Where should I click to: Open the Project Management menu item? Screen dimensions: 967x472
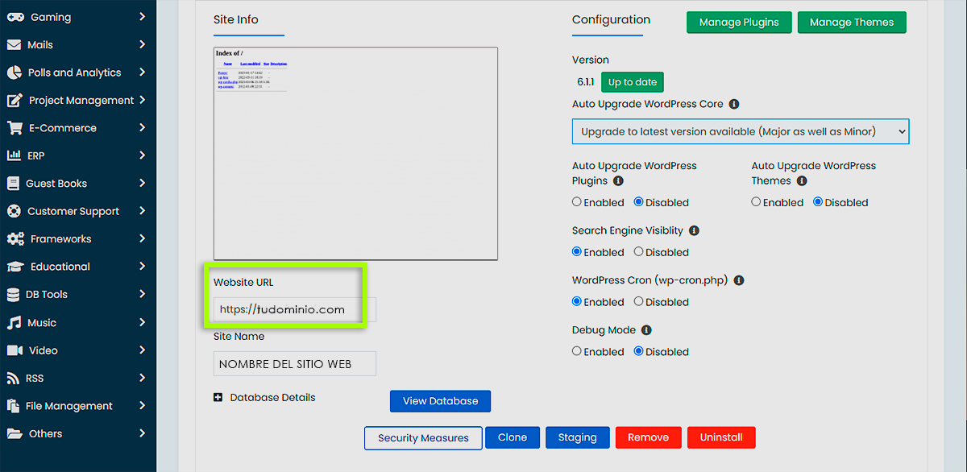coord(81,101)
